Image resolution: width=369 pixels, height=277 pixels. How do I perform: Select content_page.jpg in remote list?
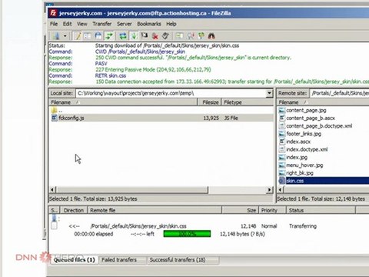point(306,110)
